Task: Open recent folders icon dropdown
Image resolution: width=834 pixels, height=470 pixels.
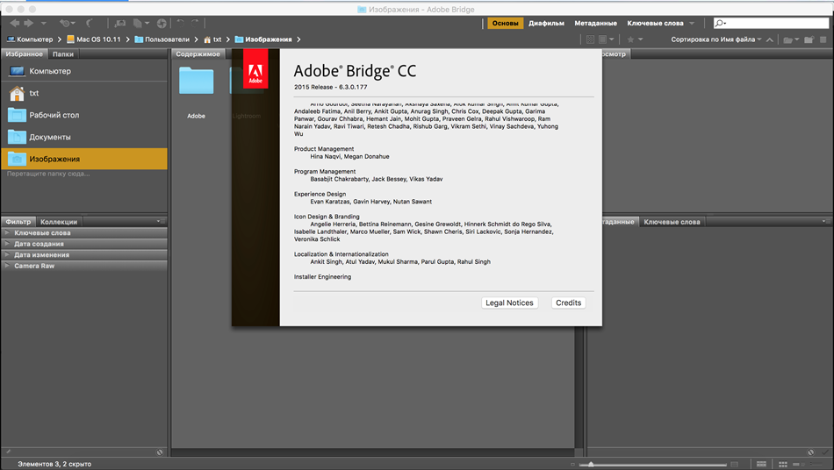Action: [x=791, y=39]
